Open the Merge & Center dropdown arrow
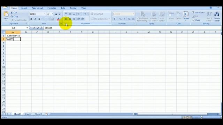 (109, 19)
